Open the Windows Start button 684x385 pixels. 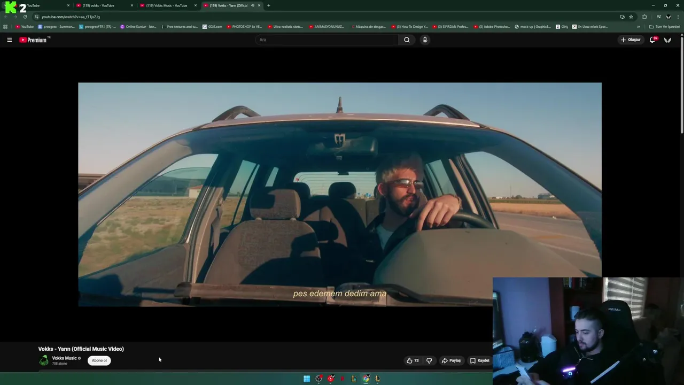pyautogui.click(x=307, y=379)
